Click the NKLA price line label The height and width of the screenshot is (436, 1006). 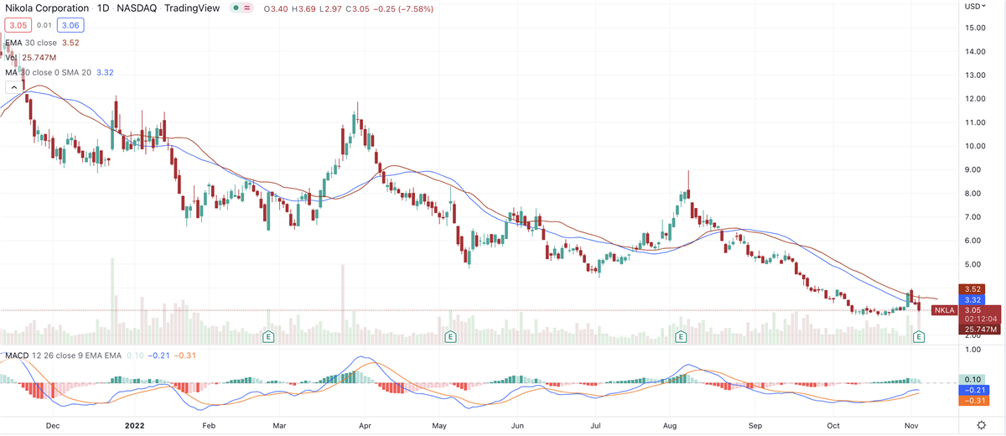pyautogui.click(x=944, y=310)
